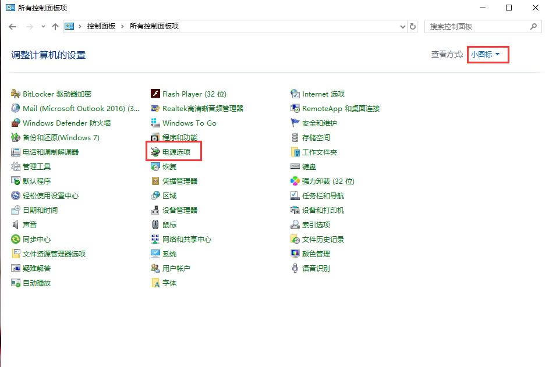Open the 索引选项 link
549x367 pixels.
click(316, 225)
